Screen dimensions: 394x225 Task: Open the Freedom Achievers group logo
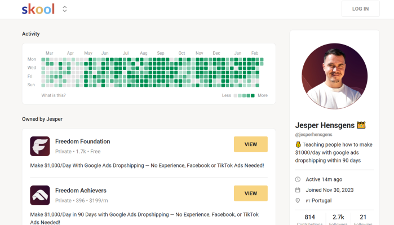point(40,195)
